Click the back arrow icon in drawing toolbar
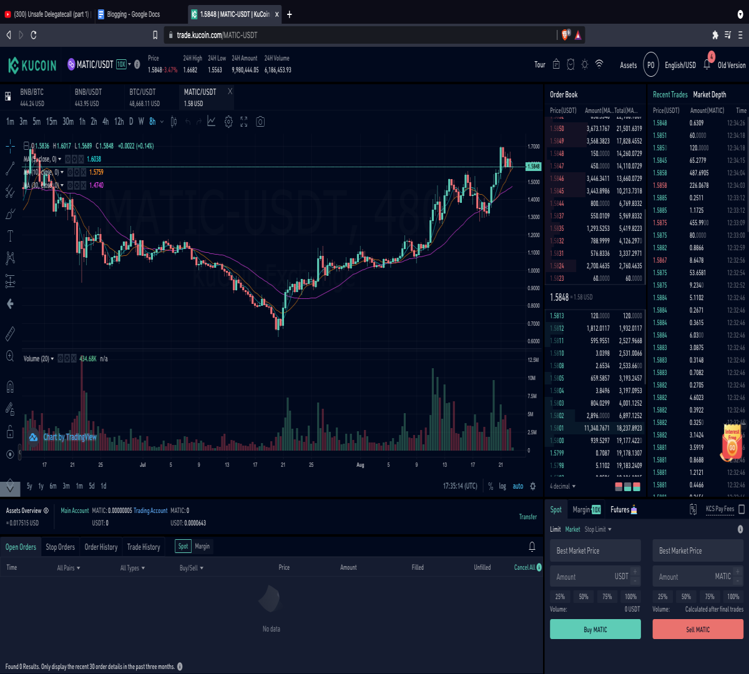The height and width of the screenshot is (674, 749). [x=10, y=304]
